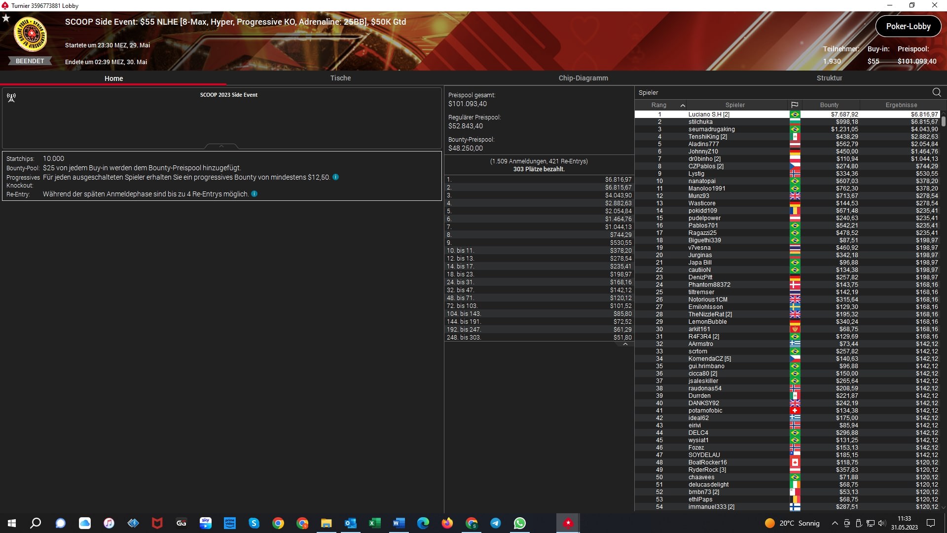Open Windows taskbar search

[36, 523]
